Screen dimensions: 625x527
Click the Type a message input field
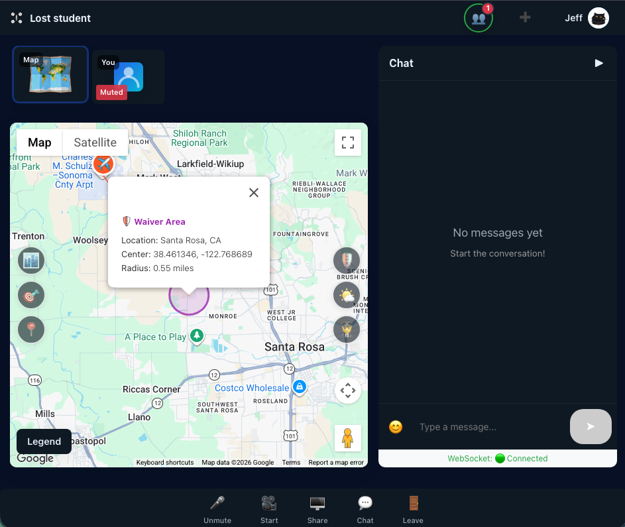pyautogui.click(x=490, y=427)
